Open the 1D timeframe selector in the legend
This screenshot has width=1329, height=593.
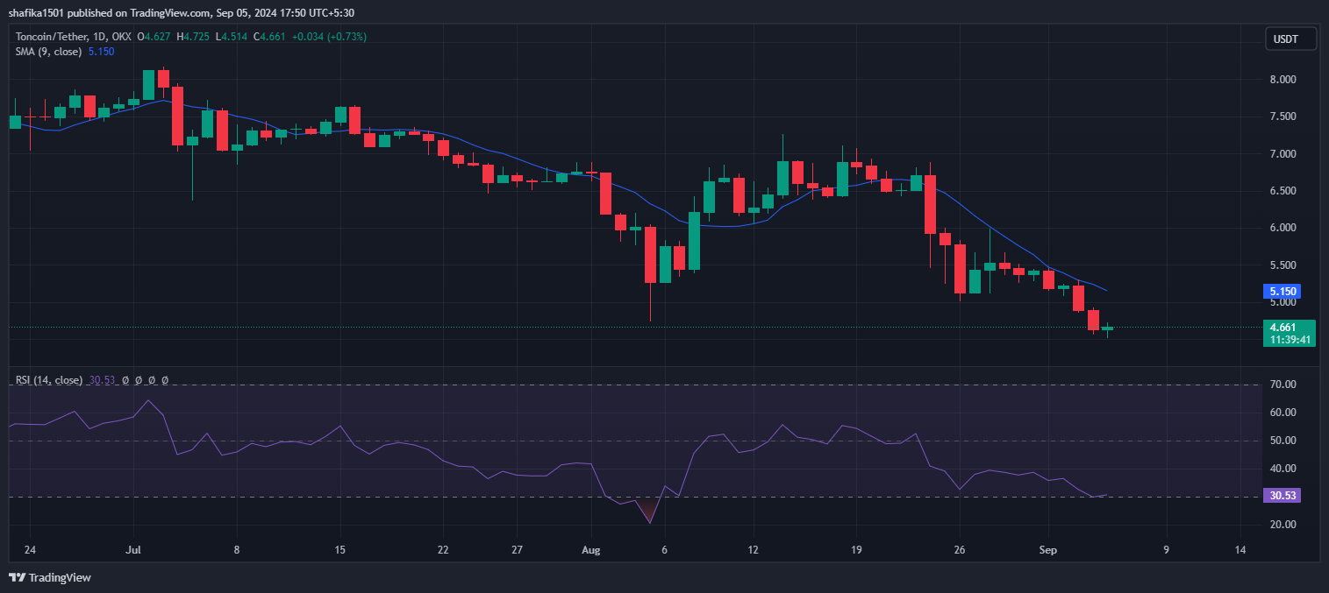pyautogui.click(x=96, y=36)
